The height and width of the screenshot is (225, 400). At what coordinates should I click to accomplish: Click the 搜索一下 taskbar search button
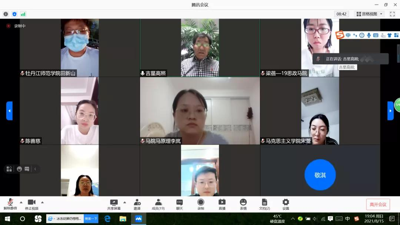(91, 219)
